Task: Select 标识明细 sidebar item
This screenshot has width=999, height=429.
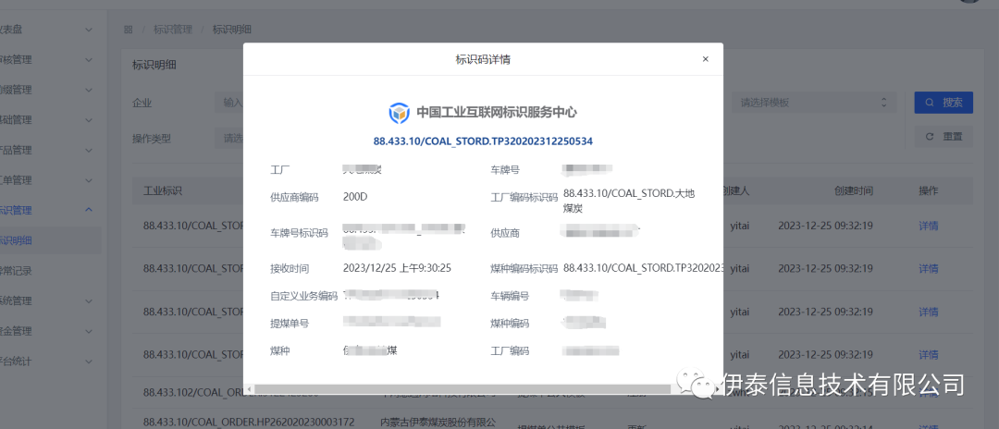Action: click(18, 240)
